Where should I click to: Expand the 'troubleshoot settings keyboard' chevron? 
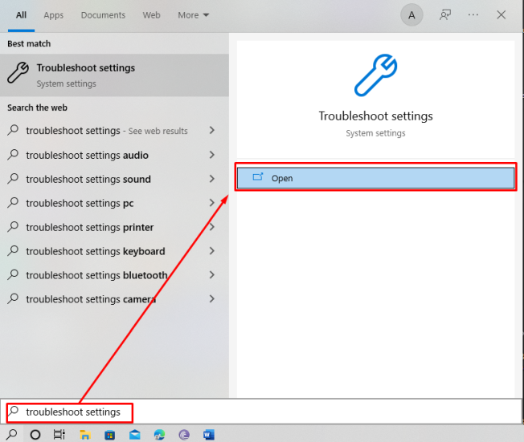point(211,251)
